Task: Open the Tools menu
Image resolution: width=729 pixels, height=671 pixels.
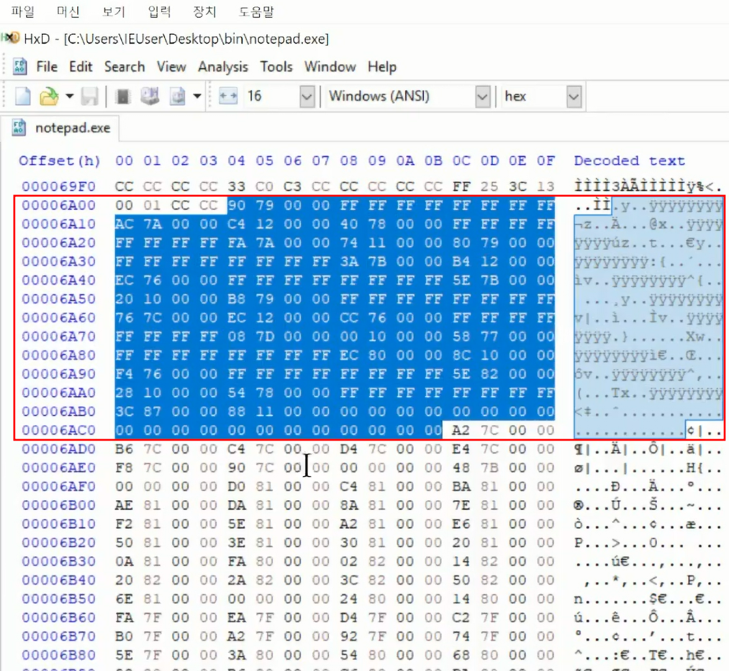Action: (x=276, y=67)
